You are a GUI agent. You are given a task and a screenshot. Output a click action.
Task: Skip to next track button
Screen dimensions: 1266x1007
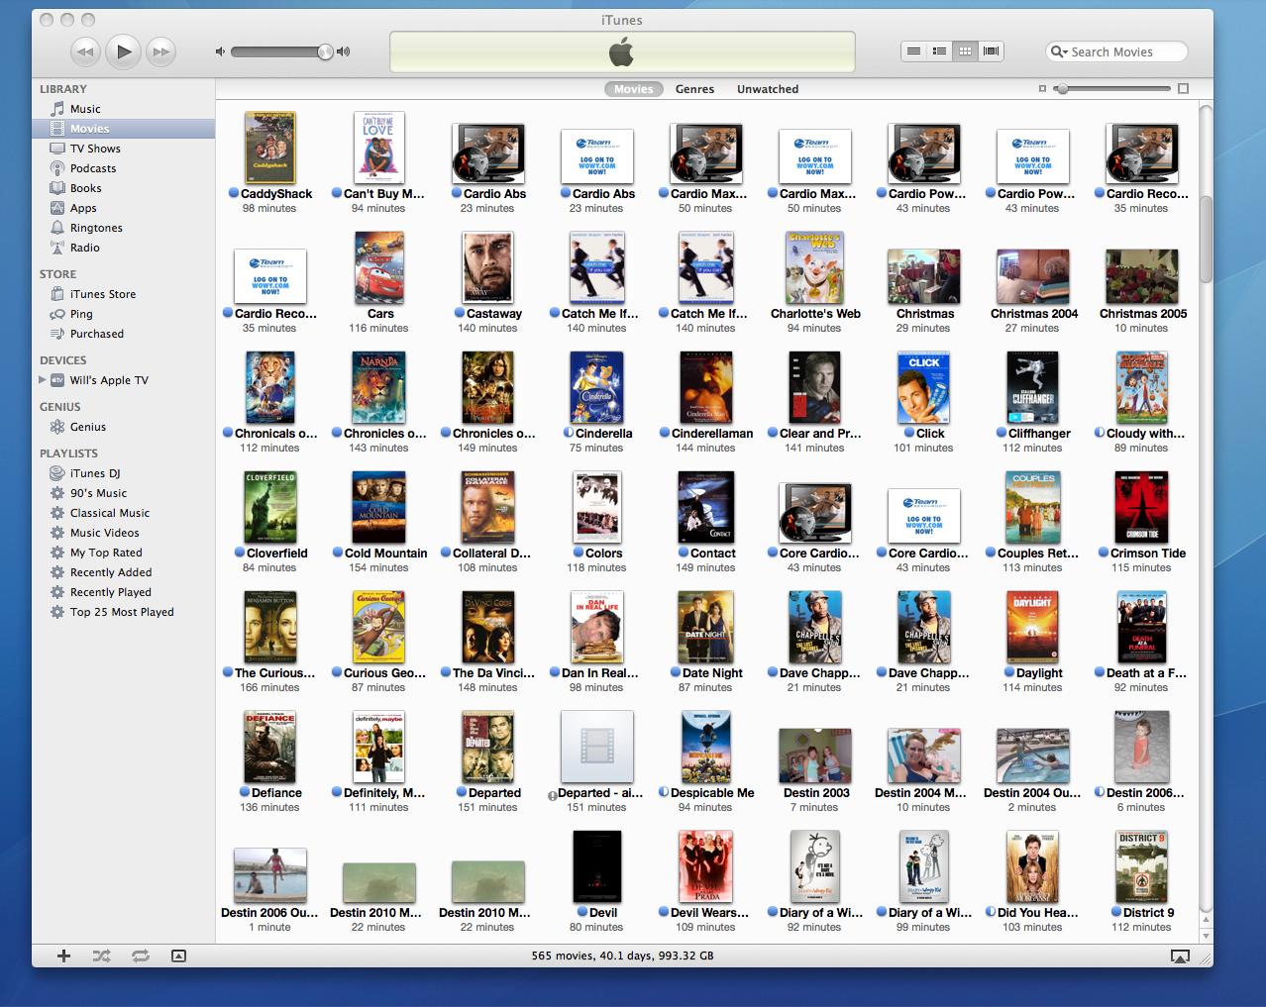click(160, 51)
